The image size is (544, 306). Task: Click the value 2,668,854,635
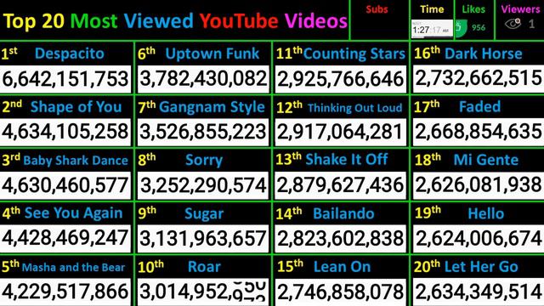point(479,133)
